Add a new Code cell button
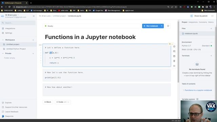Image resolution: width=217 pixels, height=122 pixels. coord(62,102)
